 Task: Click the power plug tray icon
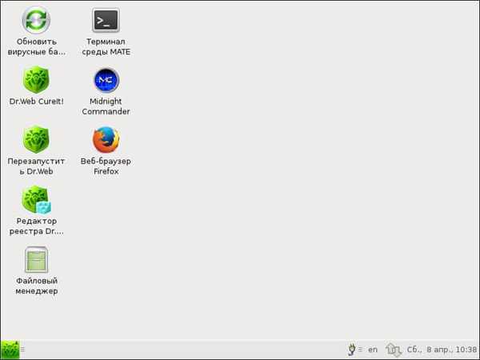pos(352,350)
